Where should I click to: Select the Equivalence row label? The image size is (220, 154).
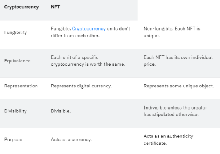tap(17, 61)
